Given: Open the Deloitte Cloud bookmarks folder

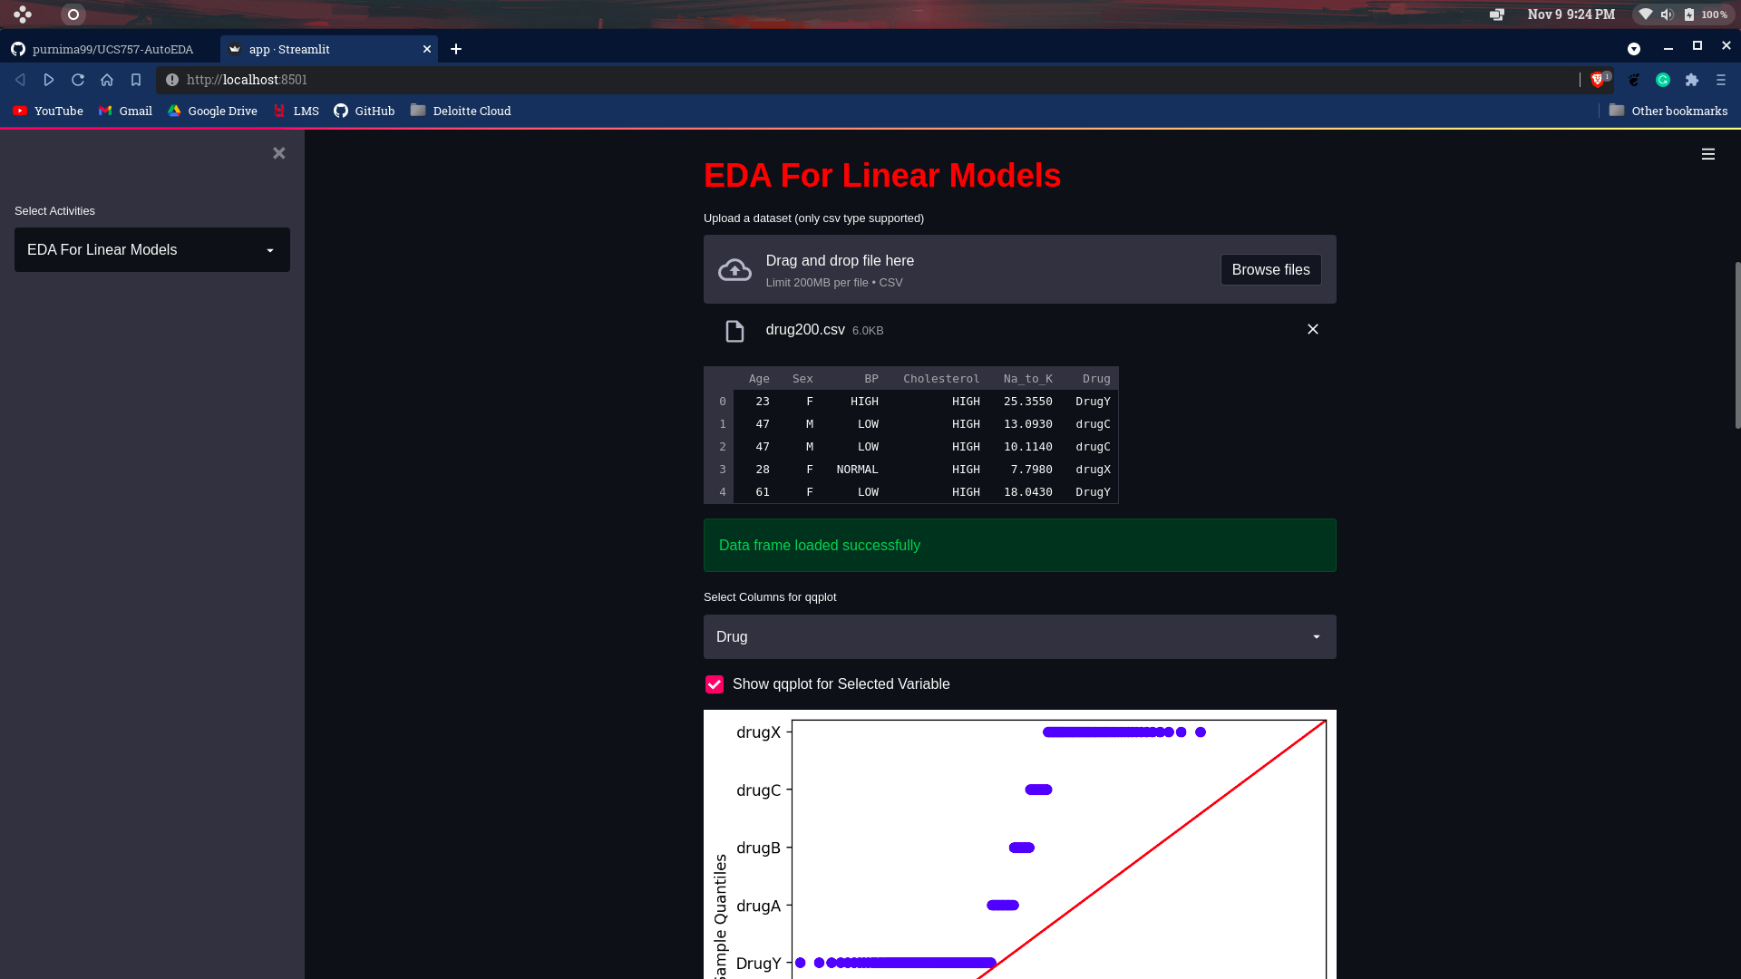Looking at the screenshot, I should 461,111.
